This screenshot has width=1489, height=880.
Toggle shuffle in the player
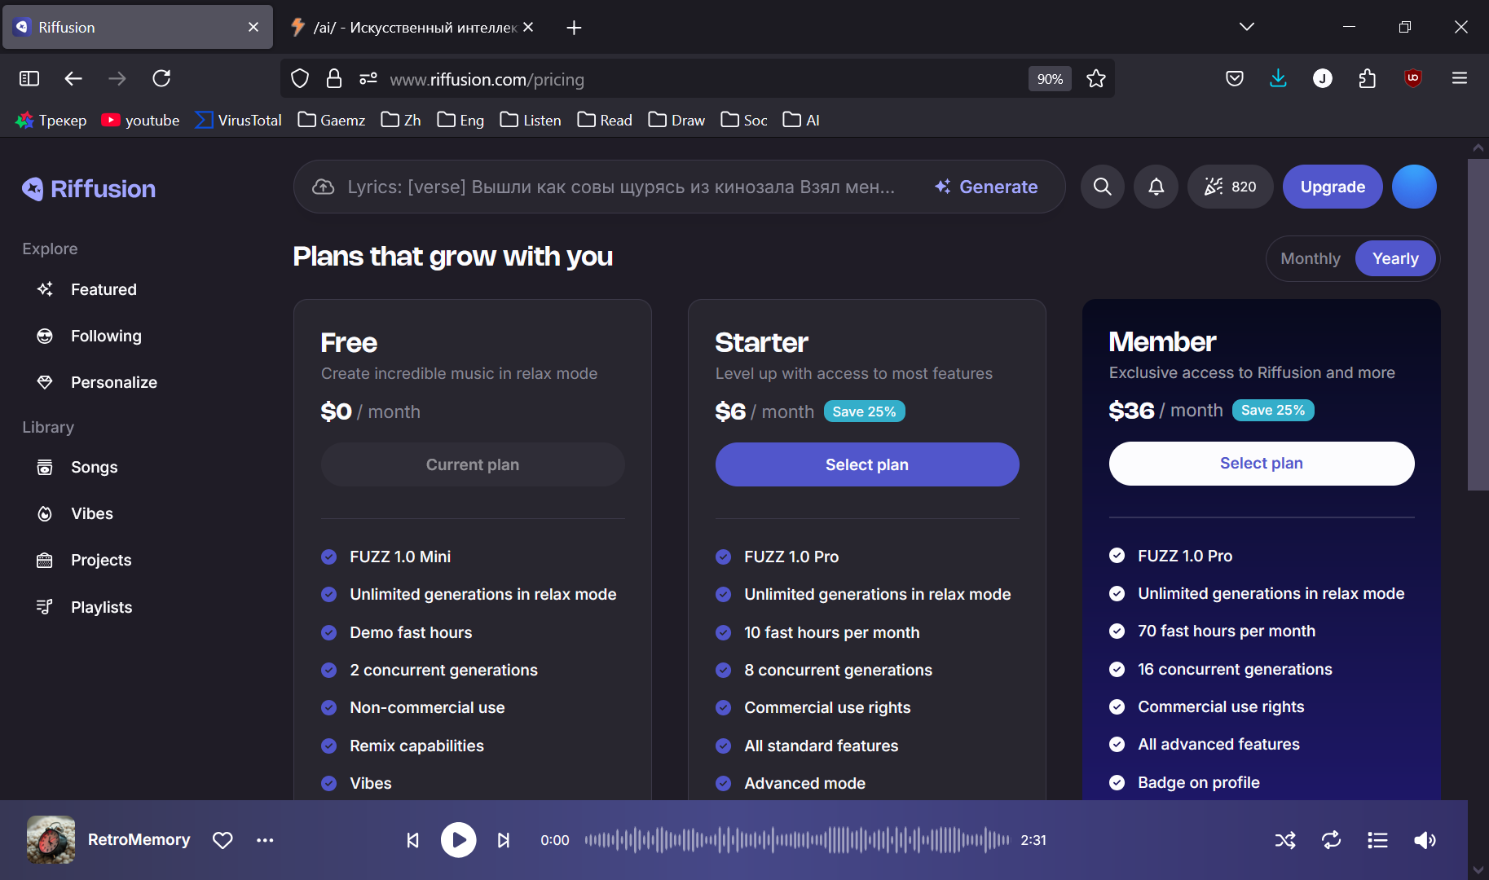point(1285,840)
